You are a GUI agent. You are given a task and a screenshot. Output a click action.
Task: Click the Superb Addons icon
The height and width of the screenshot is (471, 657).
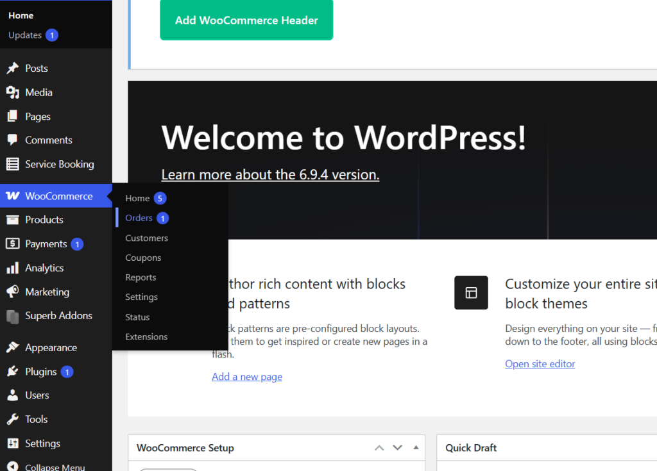pyautogui.click(x=13, y=316)
